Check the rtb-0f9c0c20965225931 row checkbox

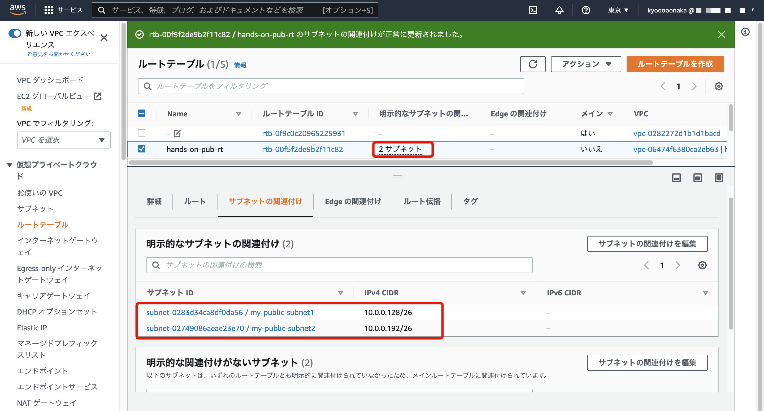142,133
